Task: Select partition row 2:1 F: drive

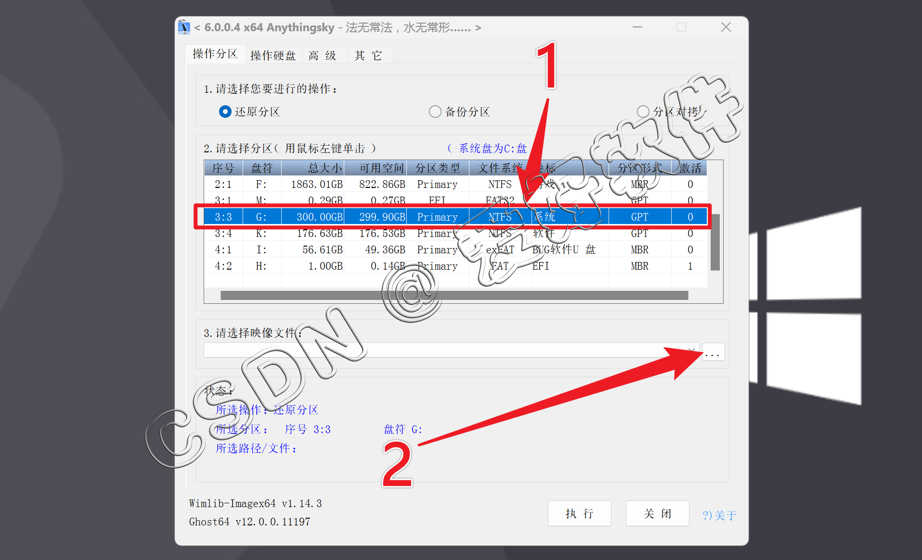Action: tap(455, 185)
